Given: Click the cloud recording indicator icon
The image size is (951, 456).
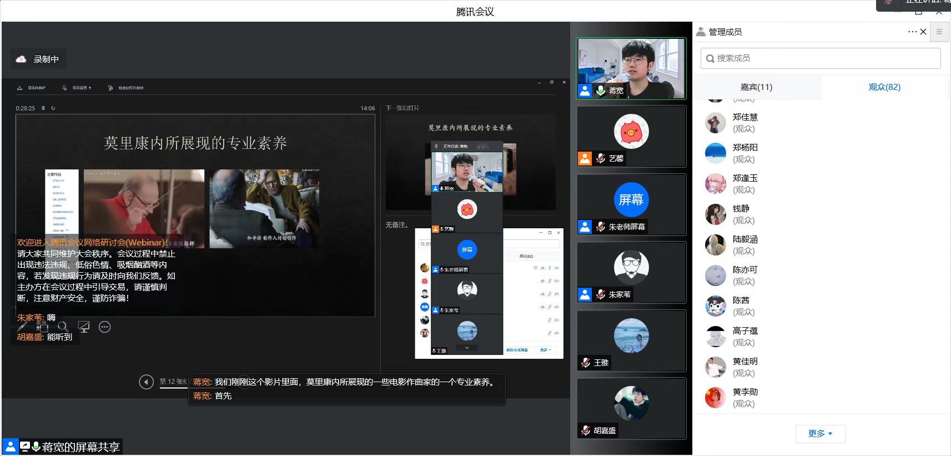Looking at the screenshot, I should [21, 59].
